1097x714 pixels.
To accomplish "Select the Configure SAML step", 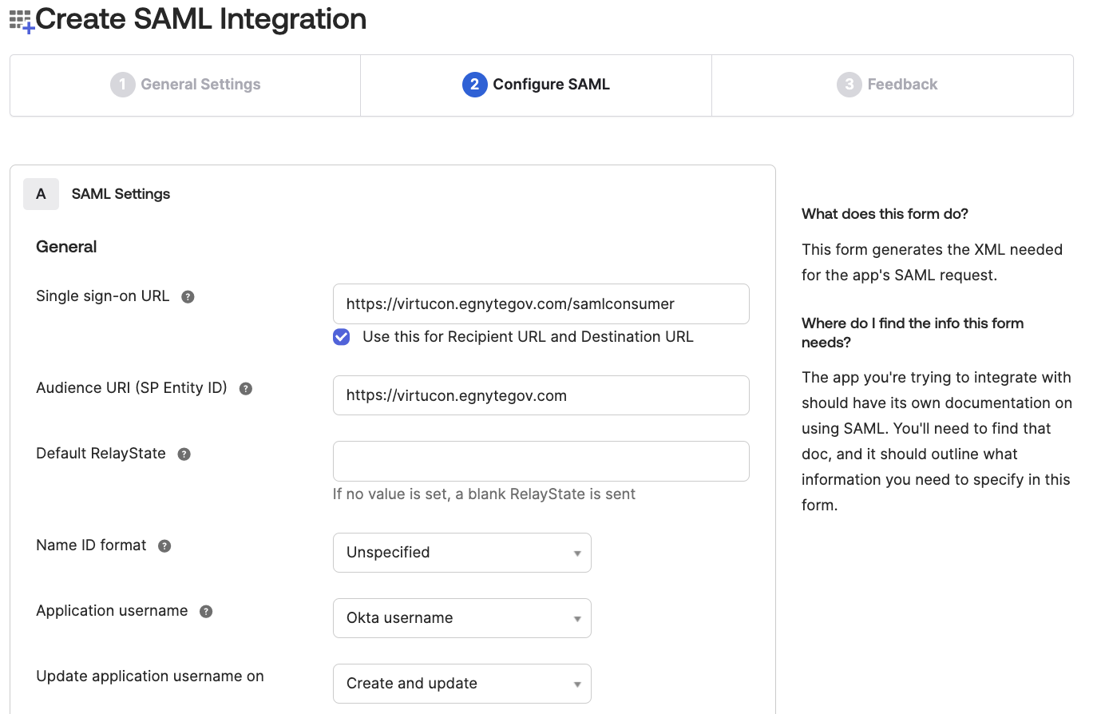I will click(535, 84).
